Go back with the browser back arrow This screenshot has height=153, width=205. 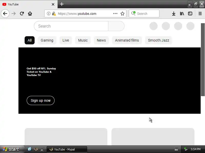(5, 14)
